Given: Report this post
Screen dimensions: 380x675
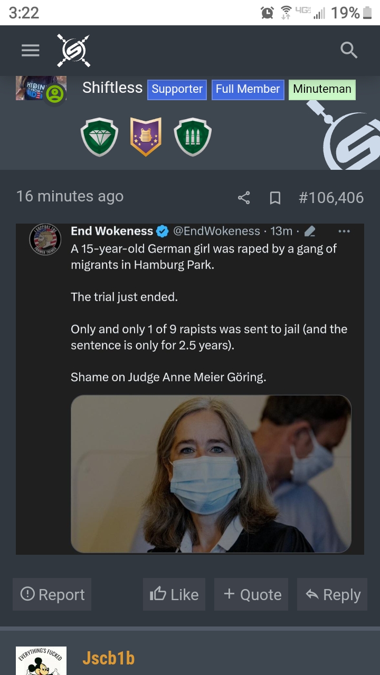Looking at the screenshot, I should (52, 594).
